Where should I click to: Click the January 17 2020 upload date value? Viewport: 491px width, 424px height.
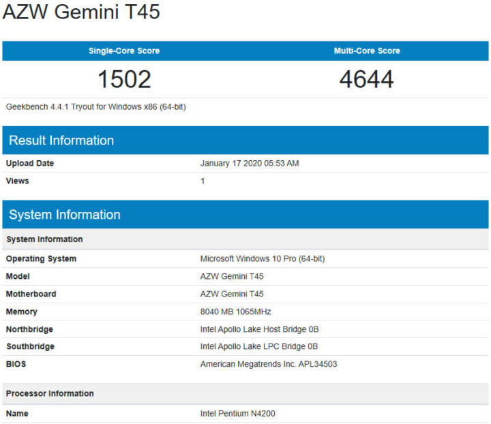(250, 164)
